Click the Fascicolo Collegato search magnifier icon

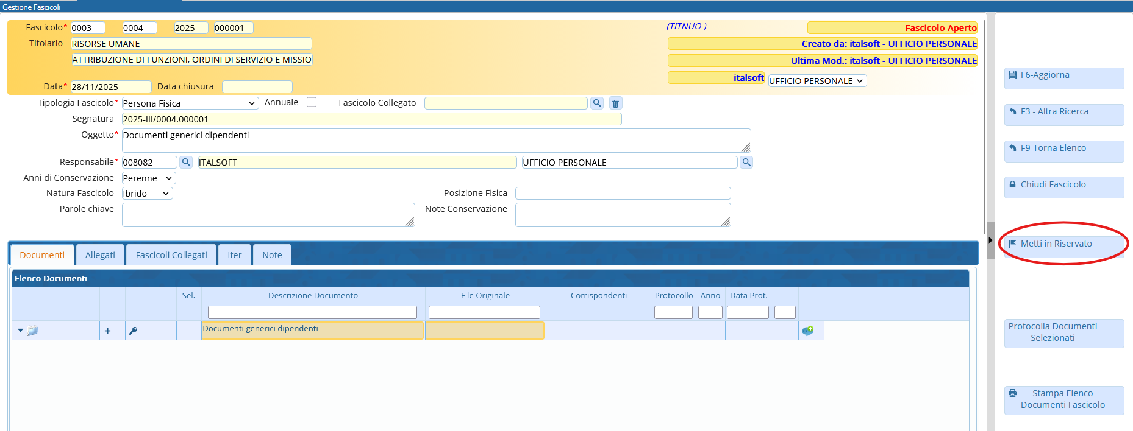(x=597, y=103)
